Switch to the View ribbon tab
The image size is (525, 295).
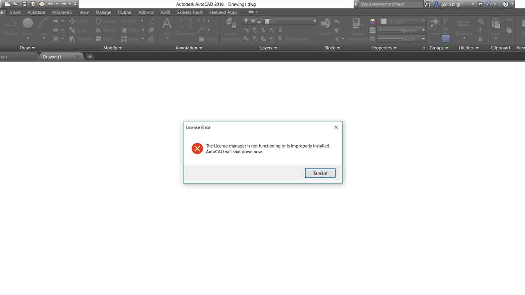tap(84, 12)
